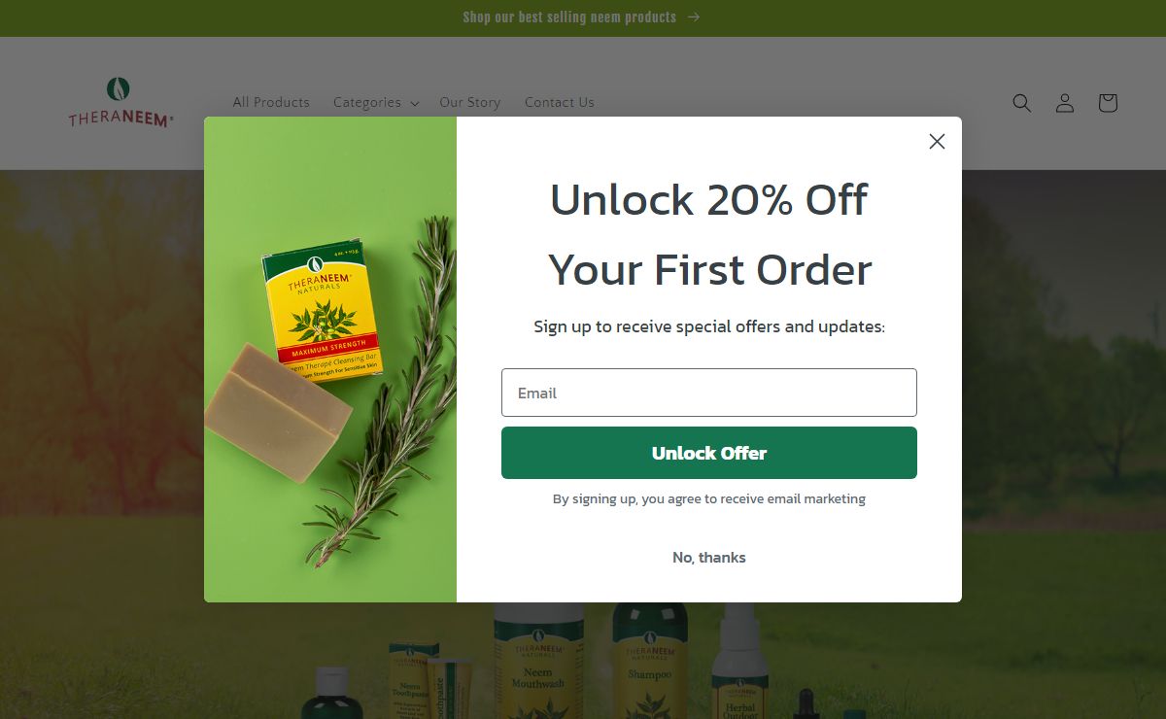Open the Categories menu

click(376, 102)
